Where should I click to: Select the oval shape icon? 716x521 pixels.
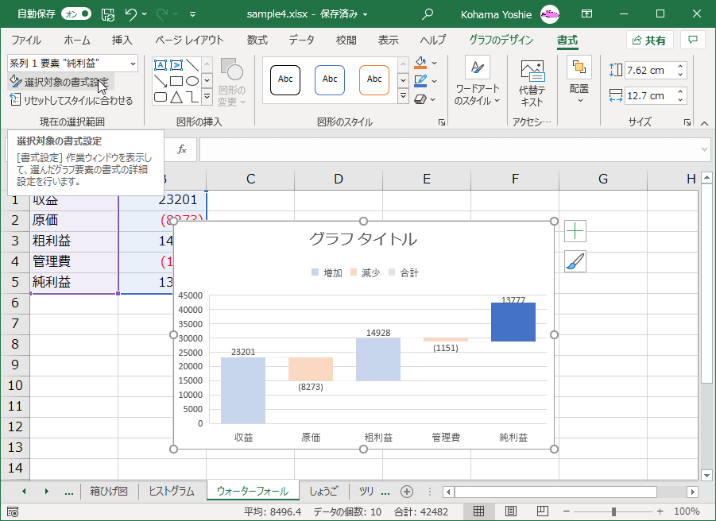tap(192, 81)
